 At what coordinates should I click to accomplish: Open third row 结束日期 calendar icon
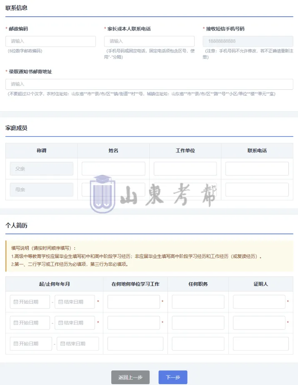click(63, 344)
